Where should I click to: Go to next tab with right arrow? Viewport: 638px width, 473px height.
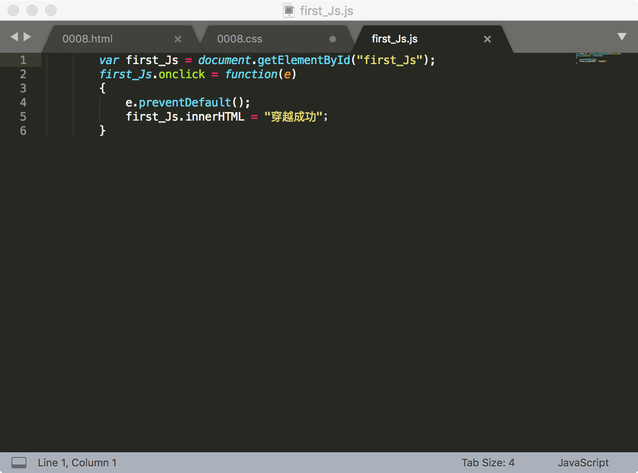(x=27, y=37)
